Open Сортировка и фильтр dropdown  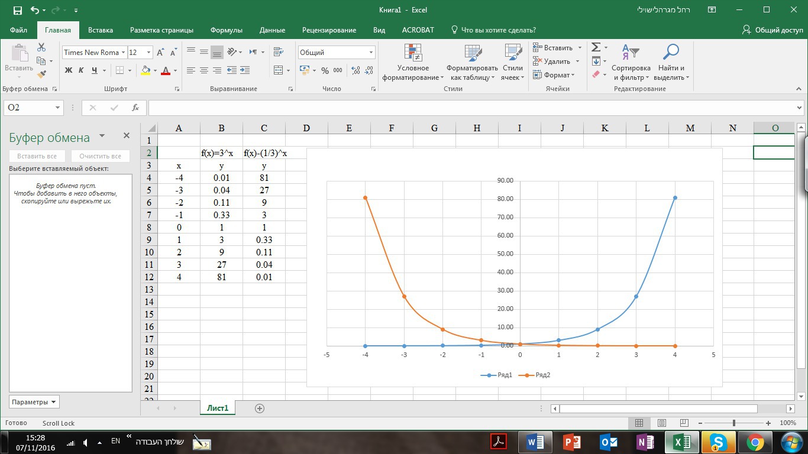[x=631, y=62]
